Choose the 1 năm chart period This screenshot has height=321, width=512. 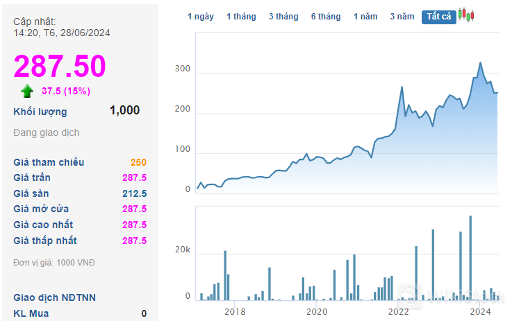tap(365, 17)
